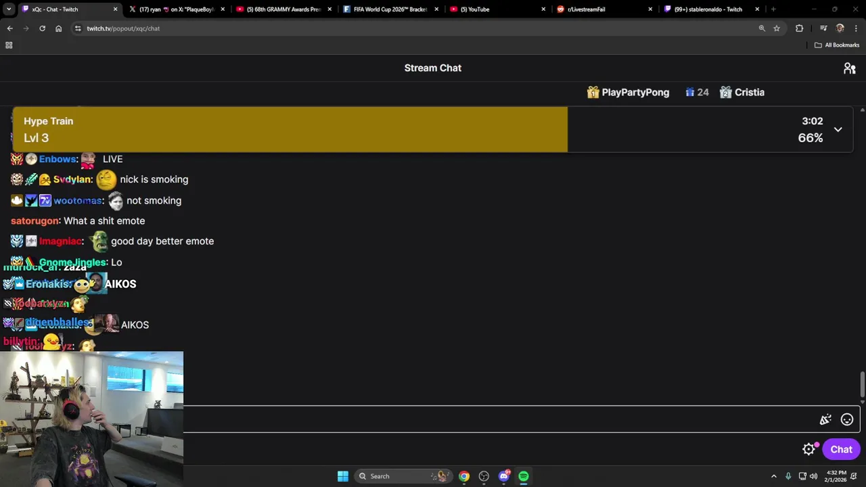
Task: Click the gift icon next to 24
Action: click(690, 93)
